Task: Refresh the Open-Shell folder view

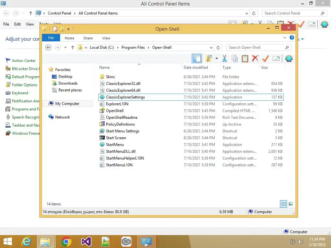Action: tap(218, 48)
